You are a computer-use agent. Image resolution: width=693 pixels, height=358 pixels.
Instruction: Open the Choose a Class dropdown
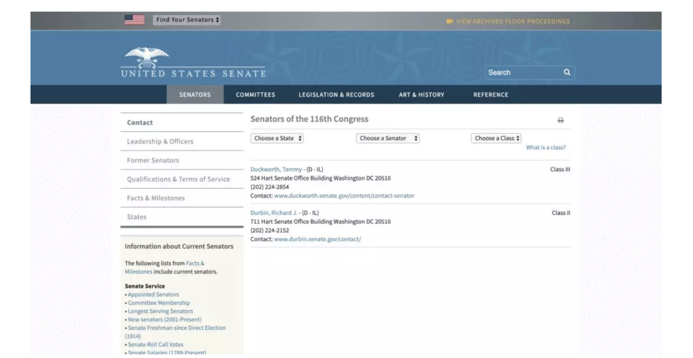497,138
